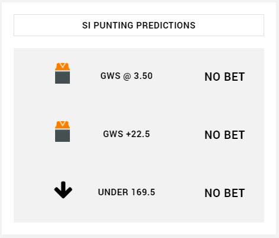Click the word PUNTING in the header
Image resolution: width=279 pixels, height=238 pixels.
click(114, 26)
